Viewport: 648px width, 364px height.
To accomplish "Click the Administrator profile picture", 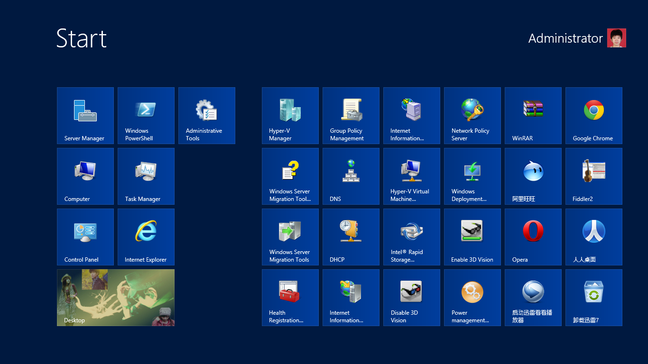I will [617, 38].
